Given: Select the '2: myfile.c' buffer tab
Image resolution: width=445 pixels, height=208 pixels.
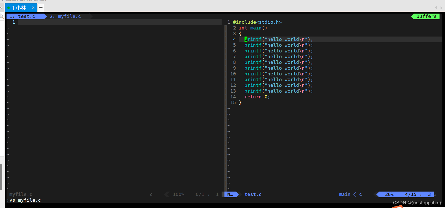Looking at the screenshot, I should [65, 16].
